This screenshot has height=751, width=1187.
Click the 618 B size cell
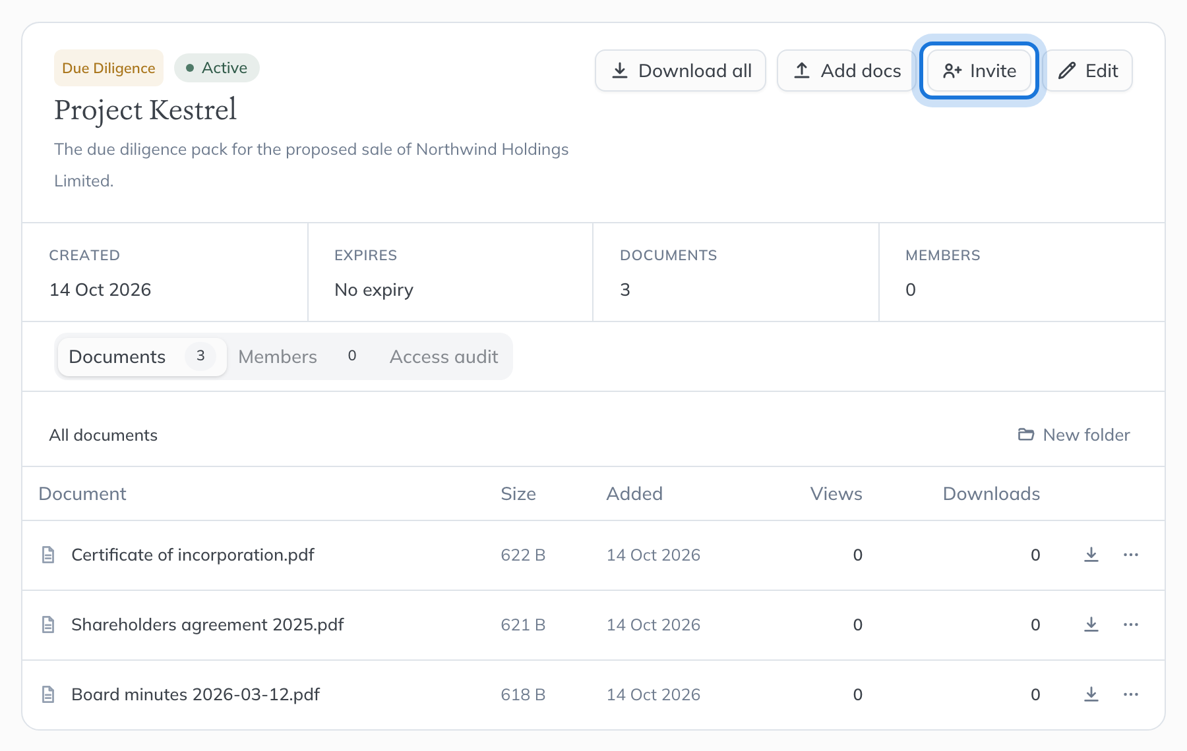tap(523, 694)
